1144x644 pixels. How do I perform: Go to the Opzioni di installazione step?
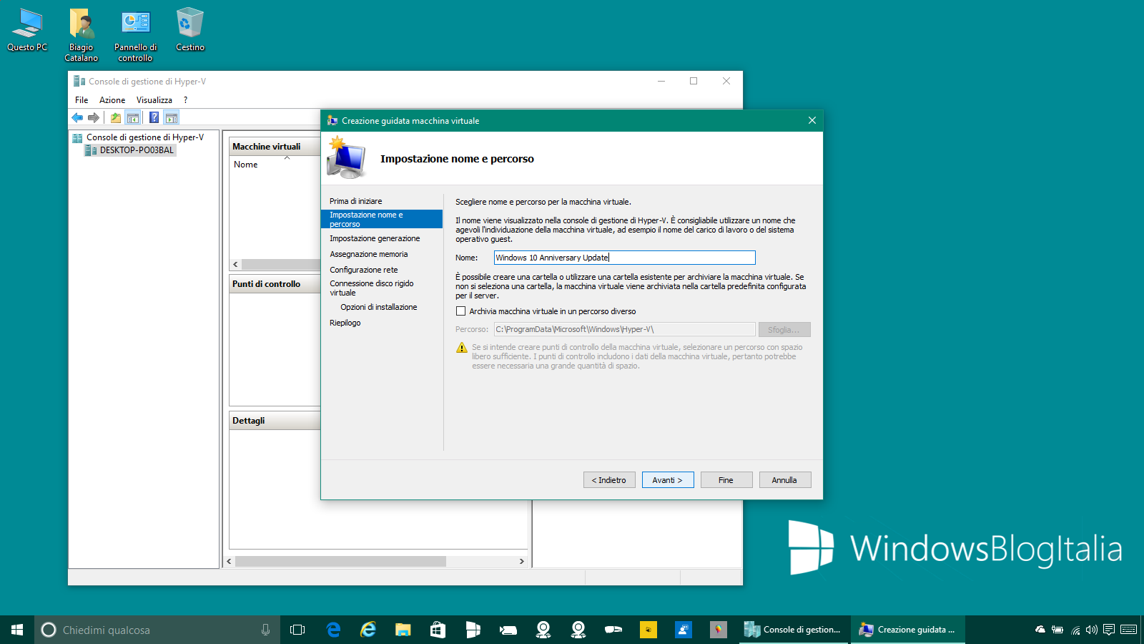pyautogui.click(x=379, y=307)
